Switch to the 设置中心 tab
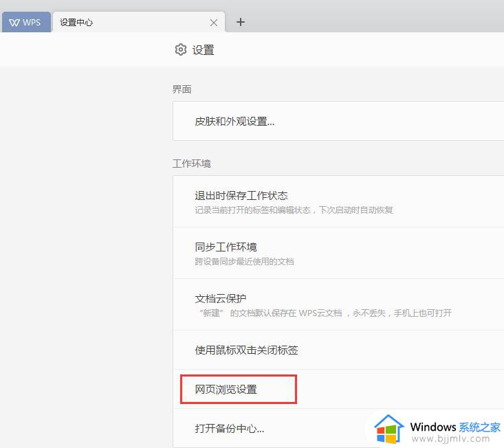Viewport: 504px width, 448px height. [x=138, y=22]
